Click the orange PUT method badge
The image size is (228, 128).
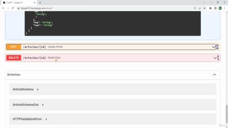click(14, 47)
